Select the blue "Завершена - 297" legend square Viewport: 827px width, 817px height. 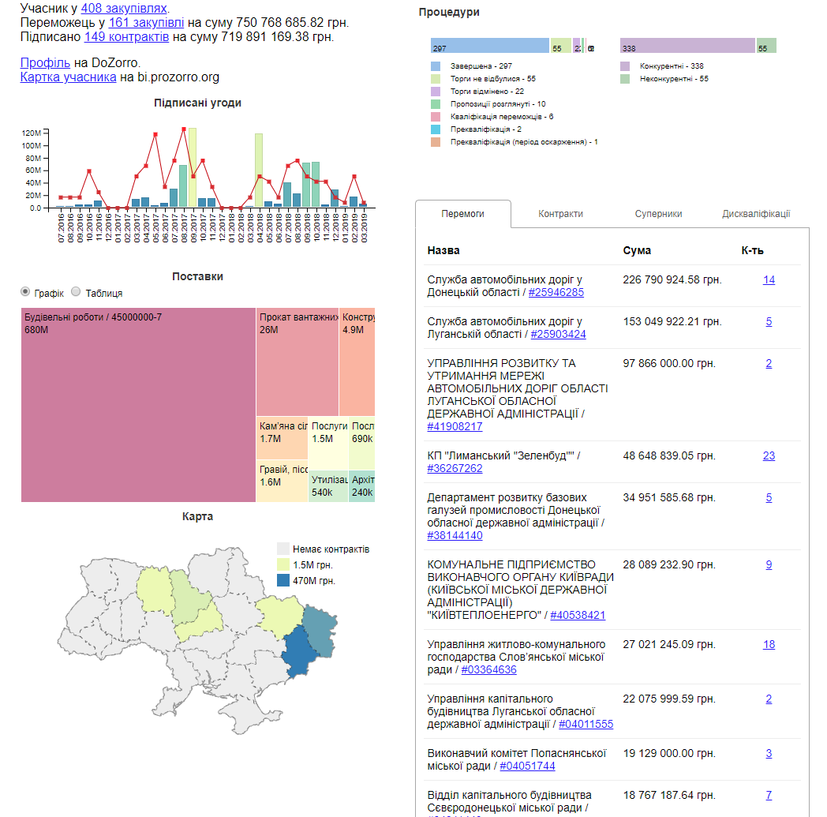434,66
